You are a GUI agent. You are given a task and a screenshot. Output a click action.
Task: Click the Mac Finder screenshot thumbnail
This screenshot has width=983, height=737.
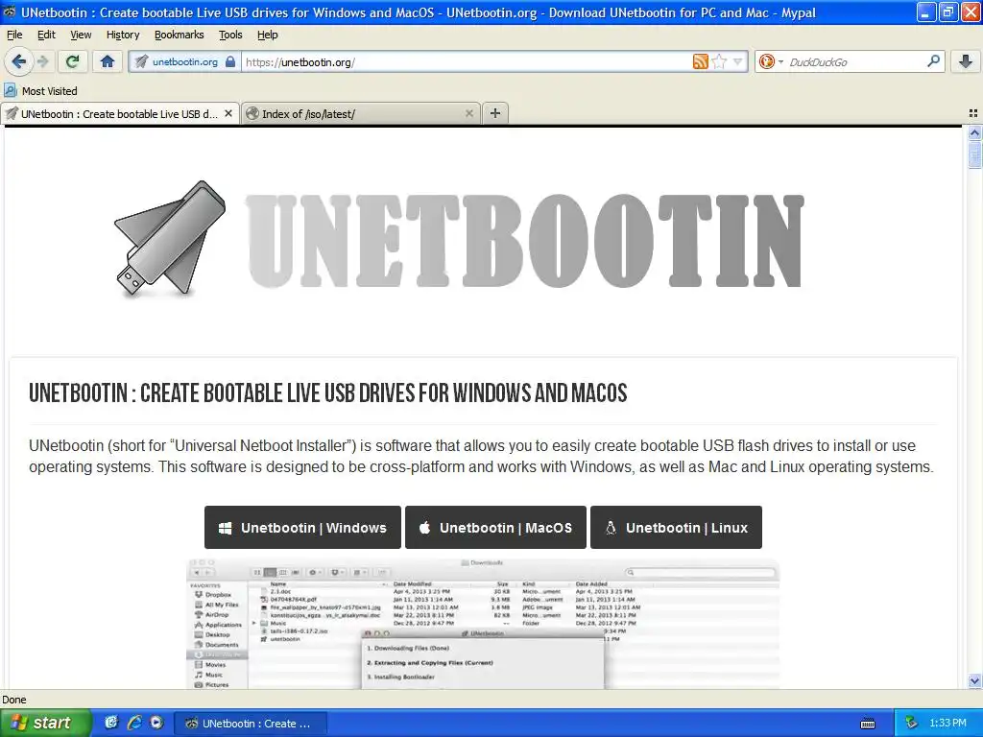tap(484, 624)
